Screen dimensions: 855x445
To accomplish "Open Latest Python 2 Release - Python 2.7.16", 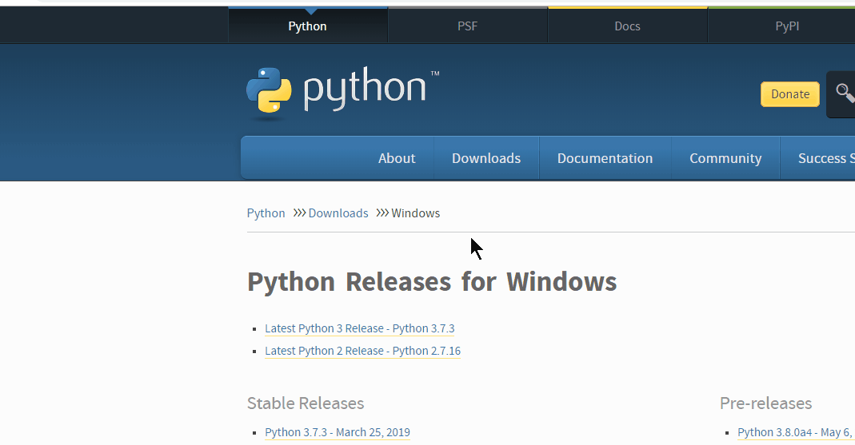I will pyautogui.click(x=362, y=351).
